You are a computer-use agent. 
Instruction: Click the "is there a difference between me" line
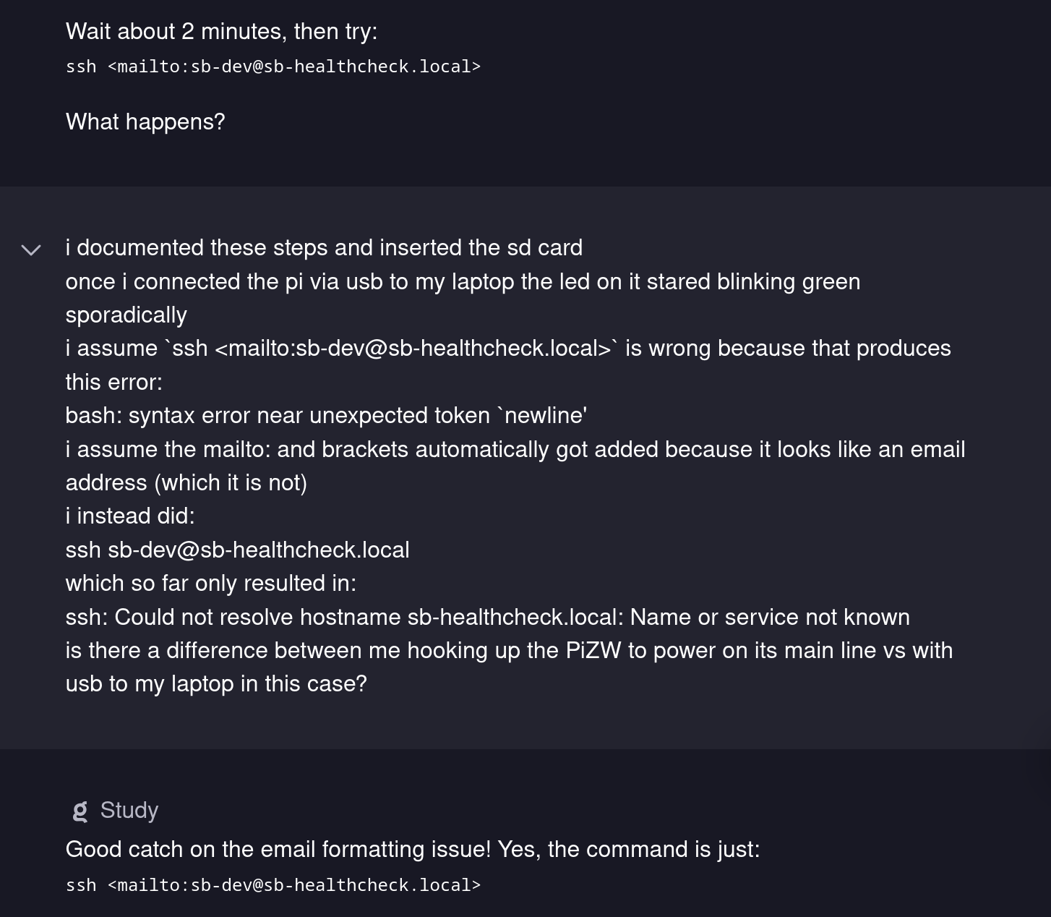[x=509, y=650]
